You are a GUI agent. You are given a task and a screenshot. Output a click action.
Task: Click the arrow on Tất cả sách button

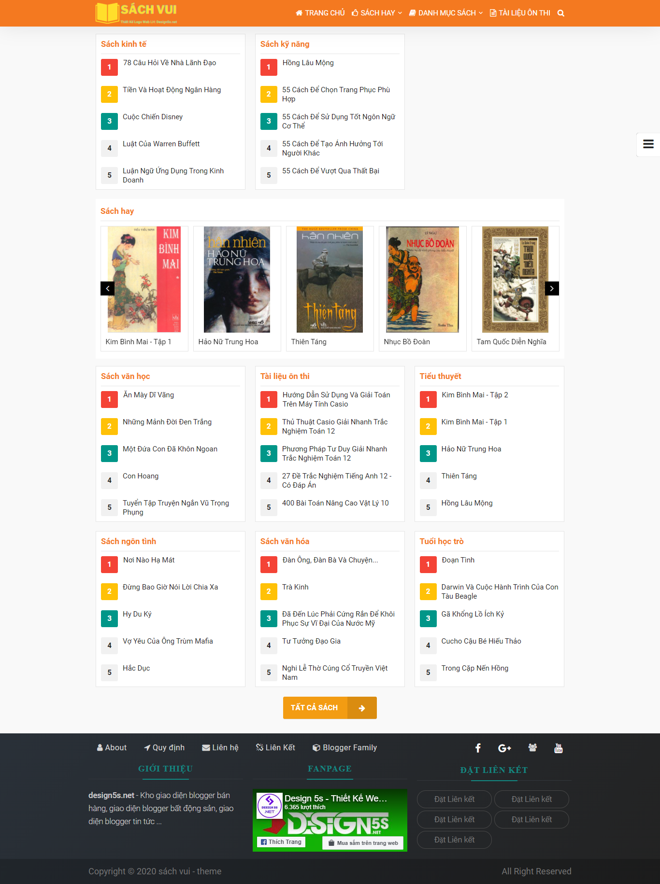tap(362, 708)
